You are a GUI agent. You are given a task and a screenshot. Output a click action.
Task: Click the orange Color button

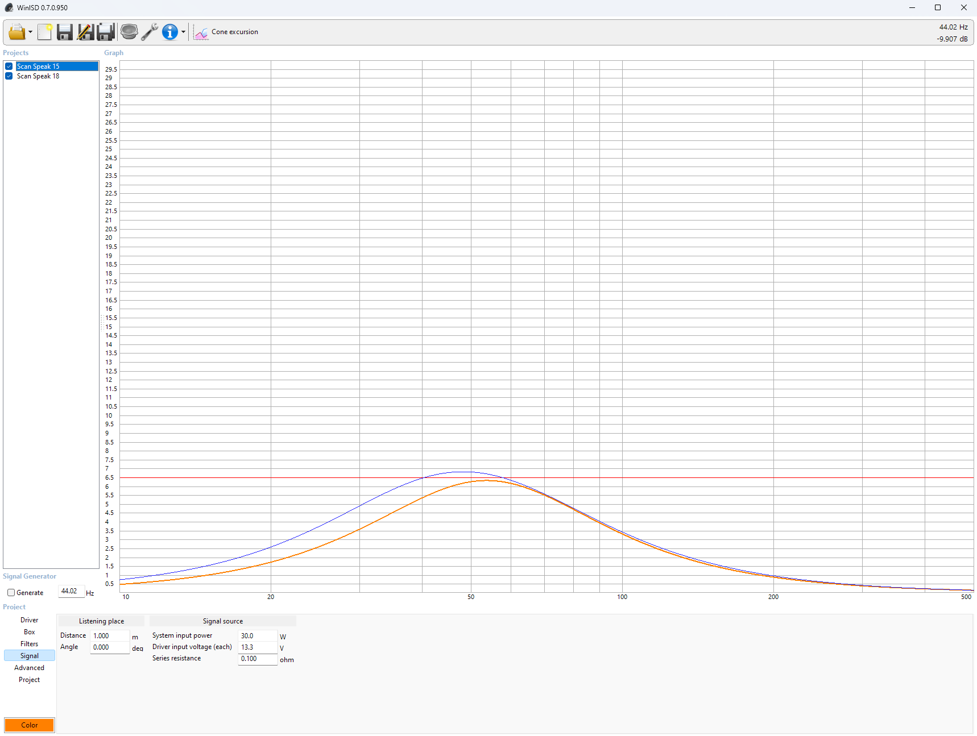tap(30, 725)
